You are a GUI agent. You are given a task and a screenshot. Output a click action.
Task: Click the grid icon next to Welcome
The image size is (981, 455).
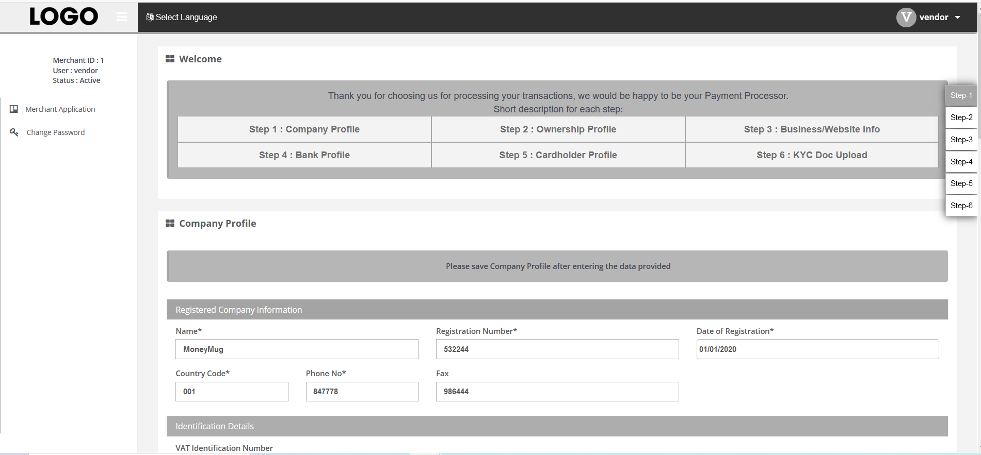170,59
